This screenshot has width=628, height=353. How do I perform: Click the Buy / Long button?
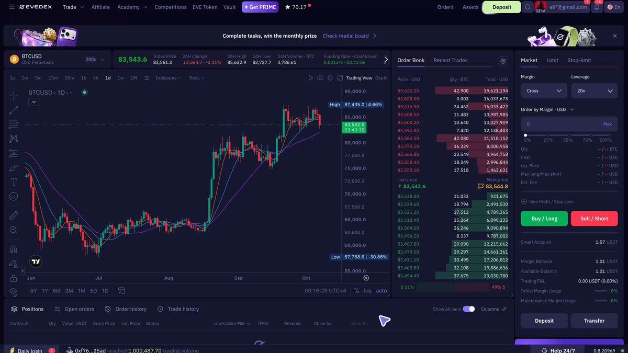544,219
